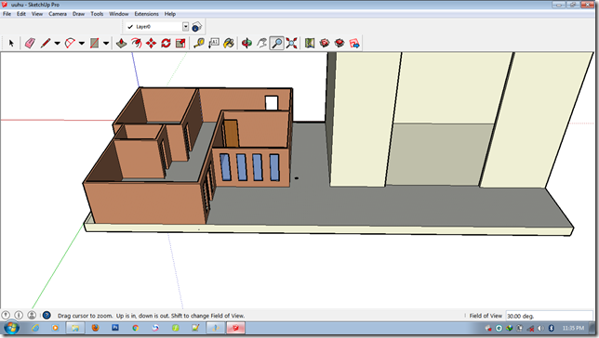Choose the pink Eraser tool
Screen dimensions: 599x338
click(x=30, y=43)
